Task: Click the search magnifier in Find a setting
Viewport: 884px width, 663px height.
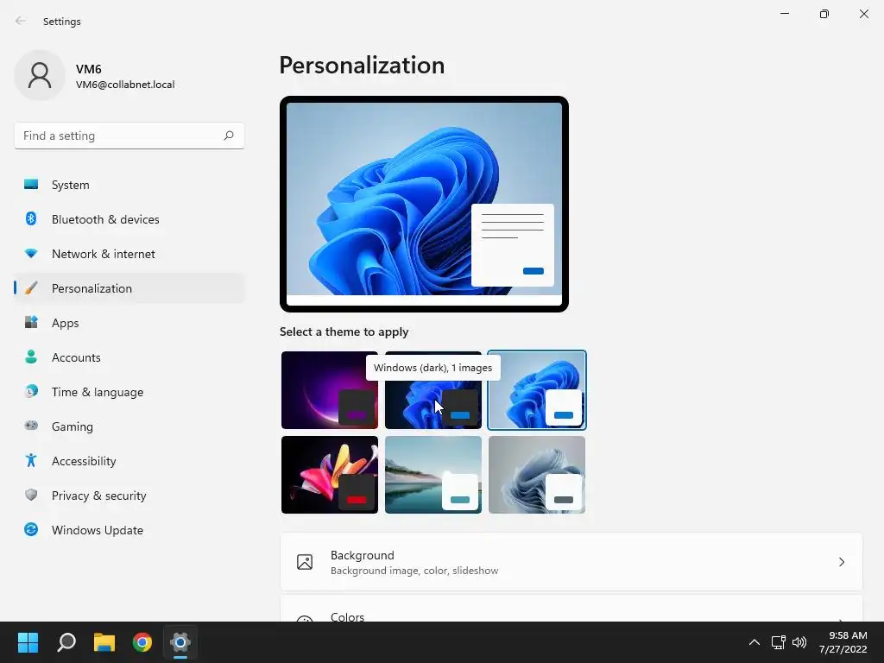Action: point(228,136)
